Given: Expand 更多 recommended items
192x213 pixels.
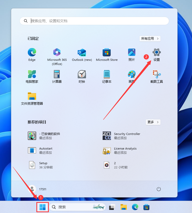Looking at the screenshot, I should coord(153,122).
